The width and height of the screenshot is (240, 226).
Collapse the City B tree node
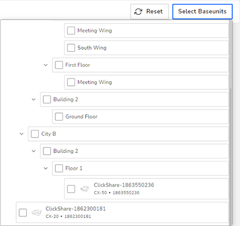coord(22,134)
